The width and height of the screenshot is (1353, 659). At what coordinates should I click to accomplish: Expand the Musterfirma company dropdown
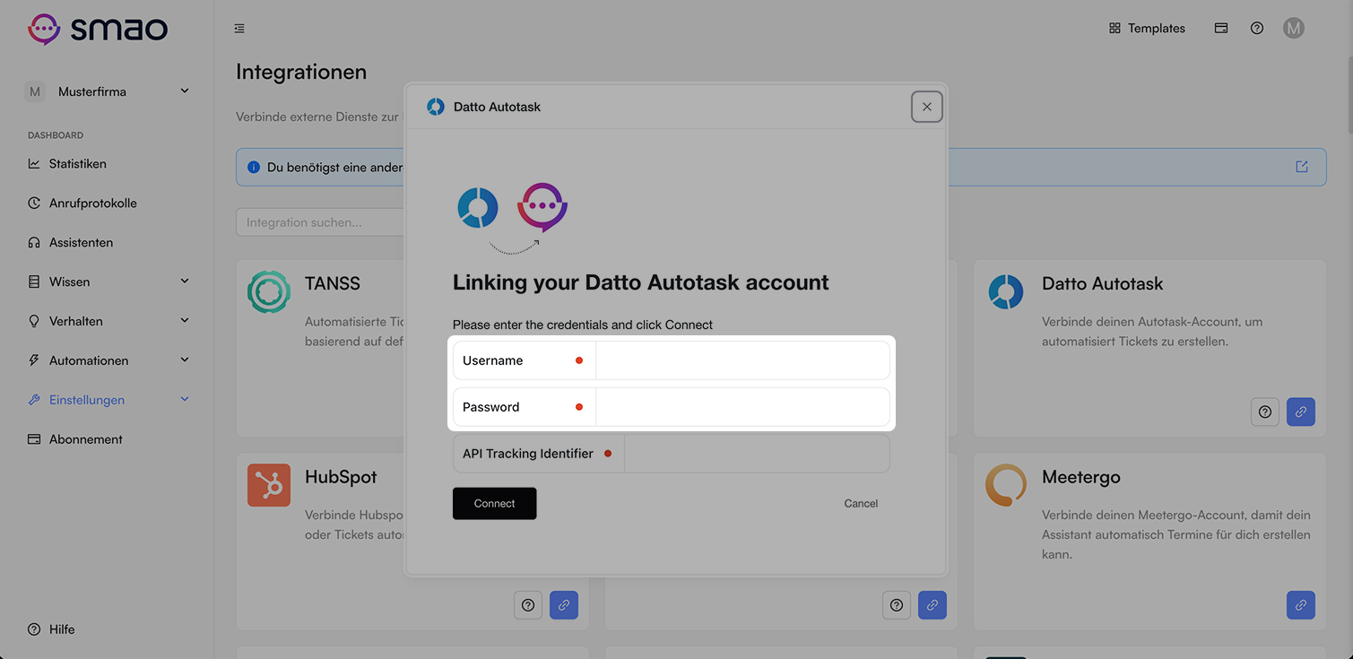185,91
